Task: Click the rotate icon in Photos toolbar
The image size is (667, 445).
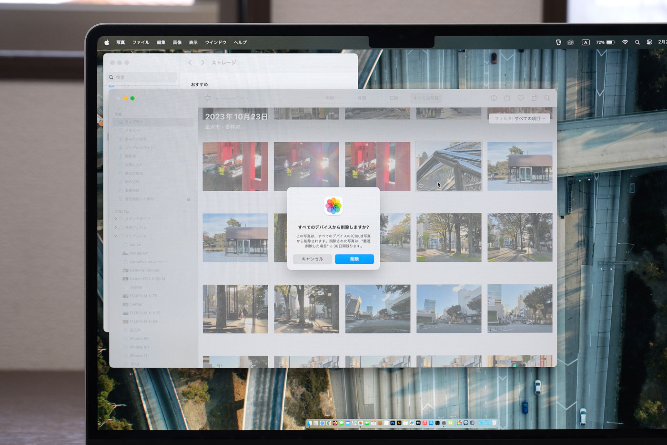Action: tap(534, 98)
